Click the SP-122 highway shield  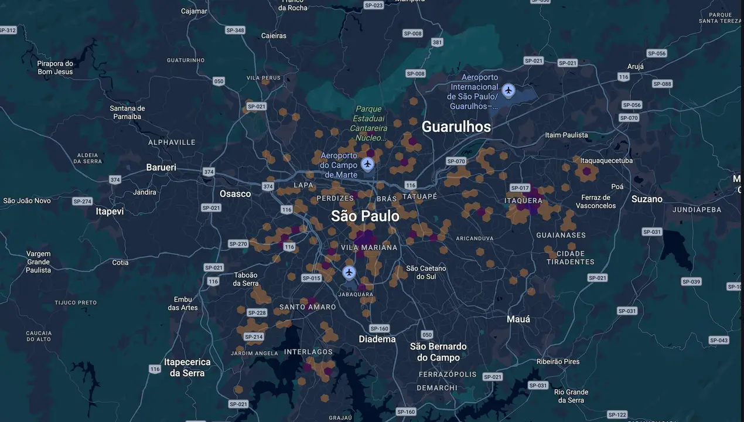click(617, 415)
